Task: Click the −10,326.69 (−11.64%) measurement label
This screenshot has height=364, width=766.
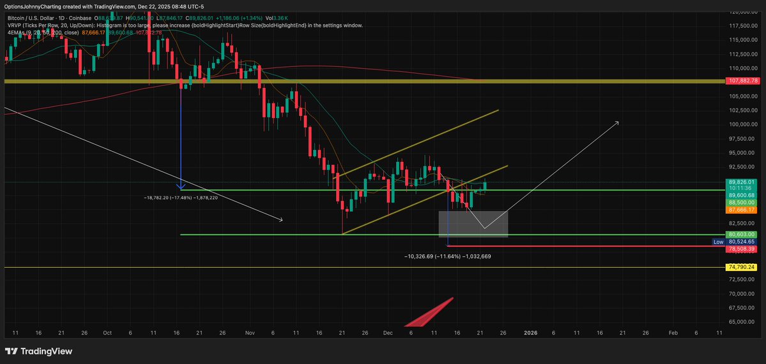Action: pyautogui.click(x=447, y=256)
